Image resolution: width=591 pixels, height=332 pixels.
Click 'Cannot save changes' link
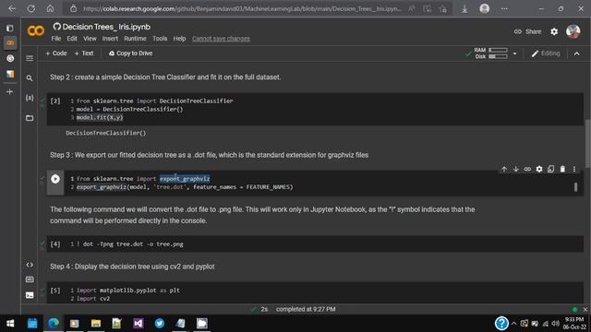(x=221, y=39)
